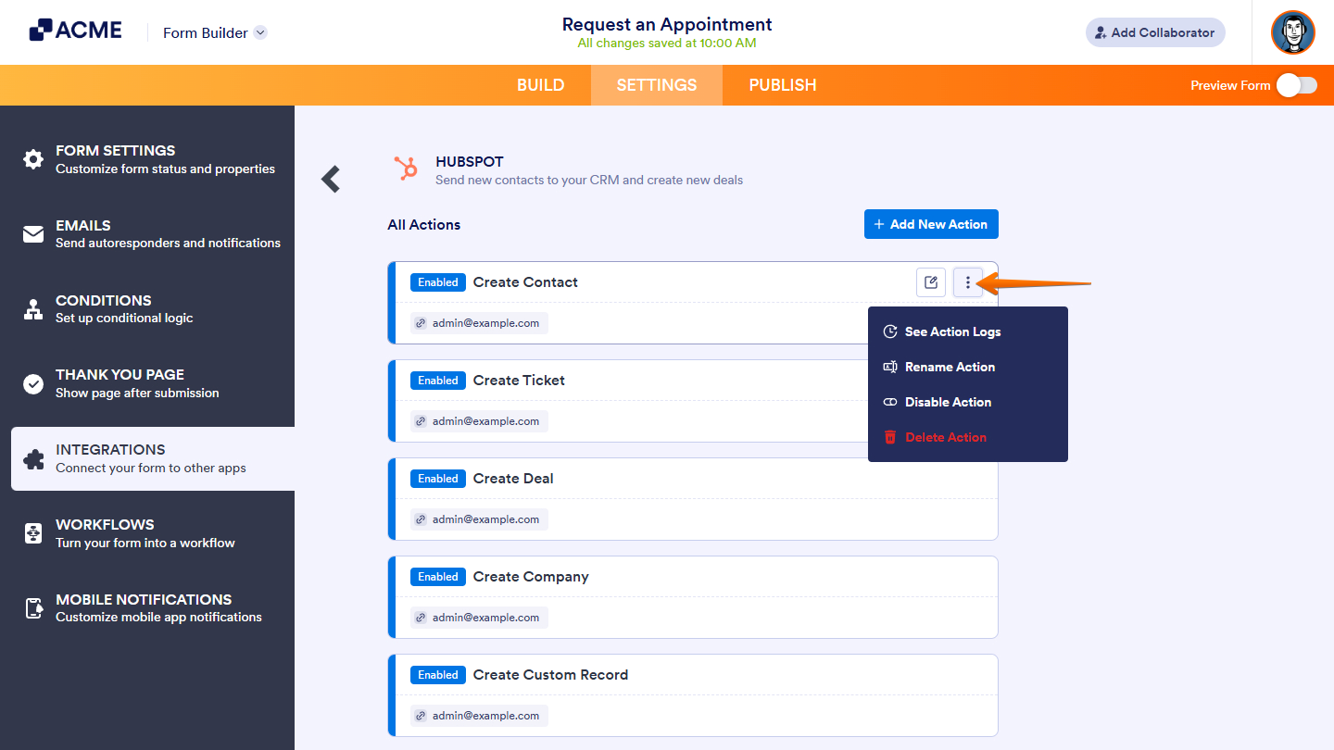The height and width of the screenshot is (750, 1334).
Task: Click the Conditions sidebar icon
Action: point(33,309)
